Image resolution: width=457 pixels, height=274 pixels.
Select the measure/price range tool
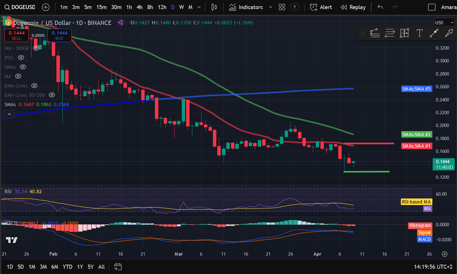(404, 33)
